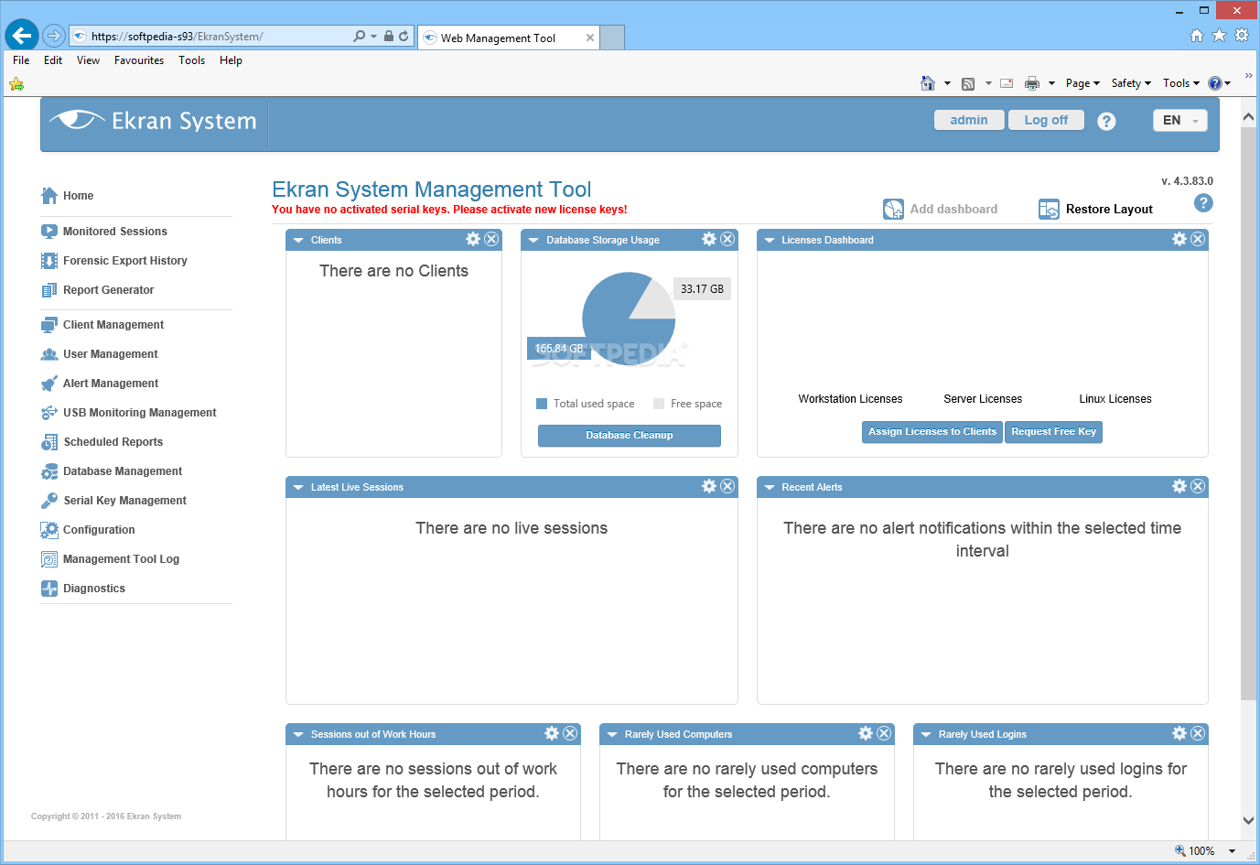Viewport: 1260px width, 865px height.
Task: Open the EN language dropdown
Action: click(1180, 120)
